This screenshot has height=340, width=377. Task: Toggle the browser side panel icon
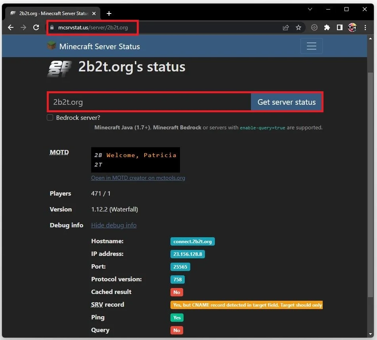(339, 28)
